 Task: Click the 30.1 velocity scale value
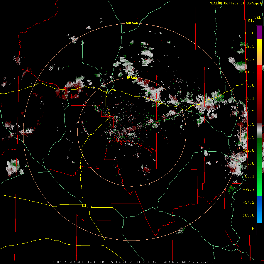click(x=250, y=98)
